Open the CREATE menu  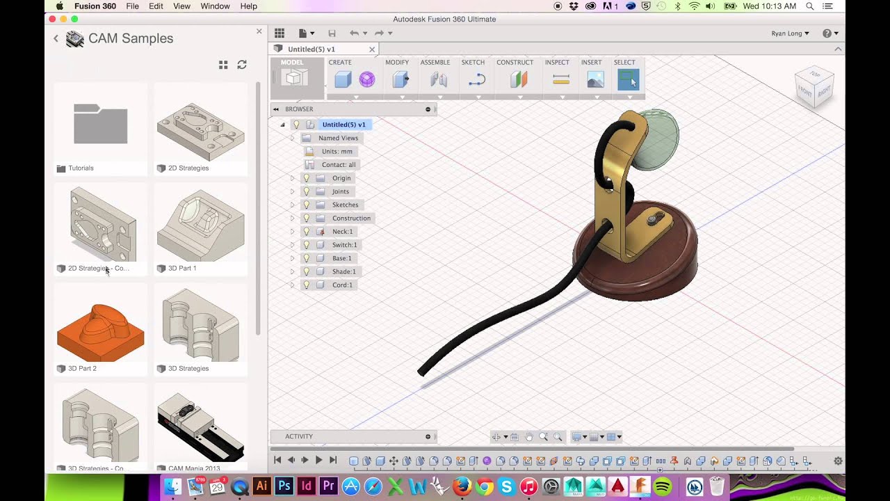pyautogui.click(x=340, y=62)
